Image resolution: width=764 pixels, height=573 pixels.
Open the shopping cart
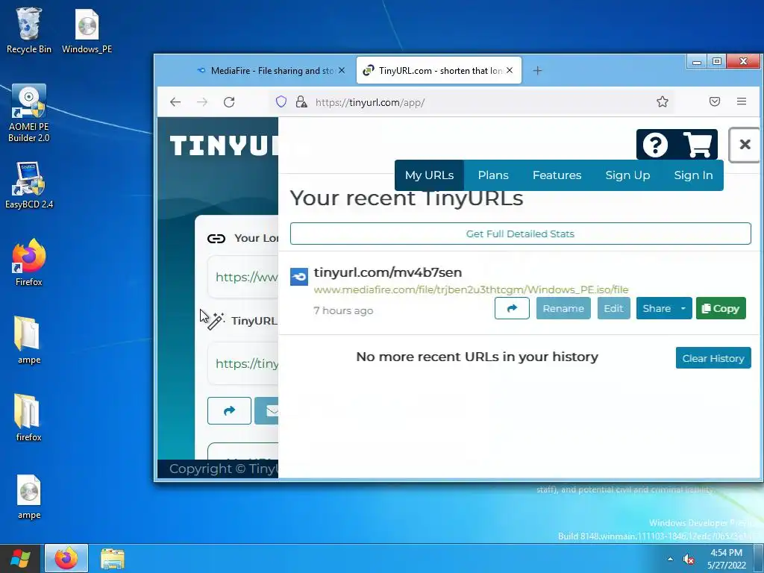[x=698, y=145]
